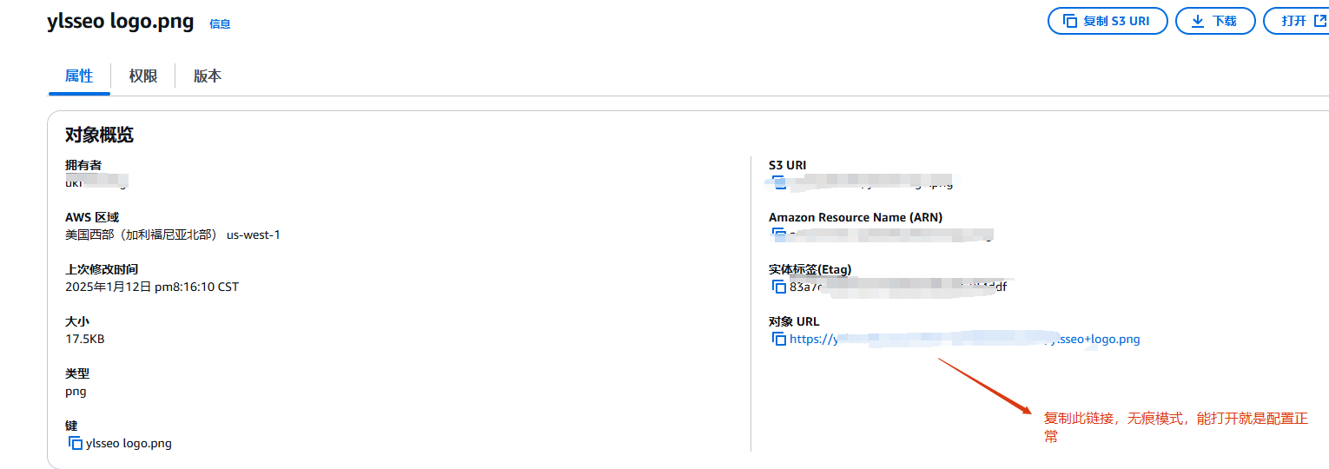Copy the S3 URI value
Screen dimensions: 1329x469
point(779,182)
